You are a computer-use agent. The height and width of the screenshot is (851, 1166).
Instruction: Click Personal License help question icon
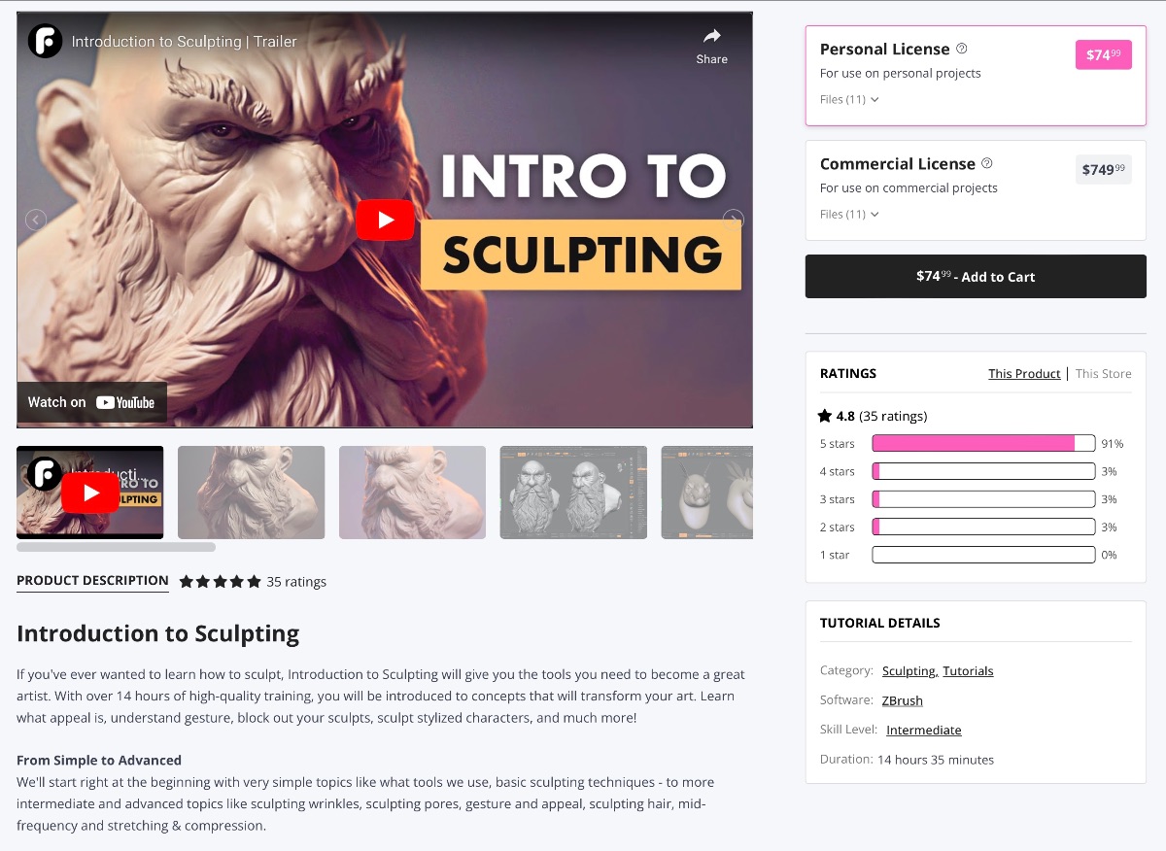pos(962,49)
